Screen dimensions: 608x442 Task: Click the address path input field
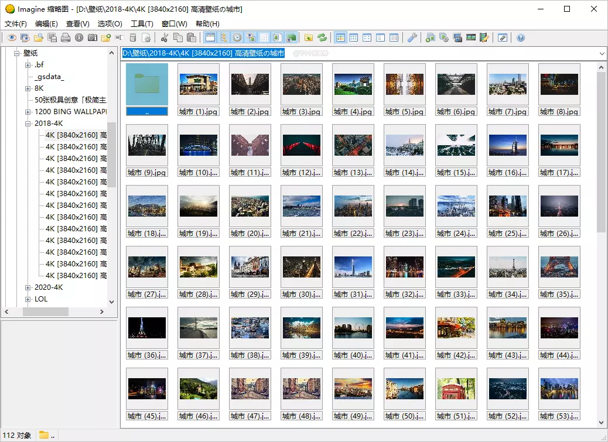(358, 53)
